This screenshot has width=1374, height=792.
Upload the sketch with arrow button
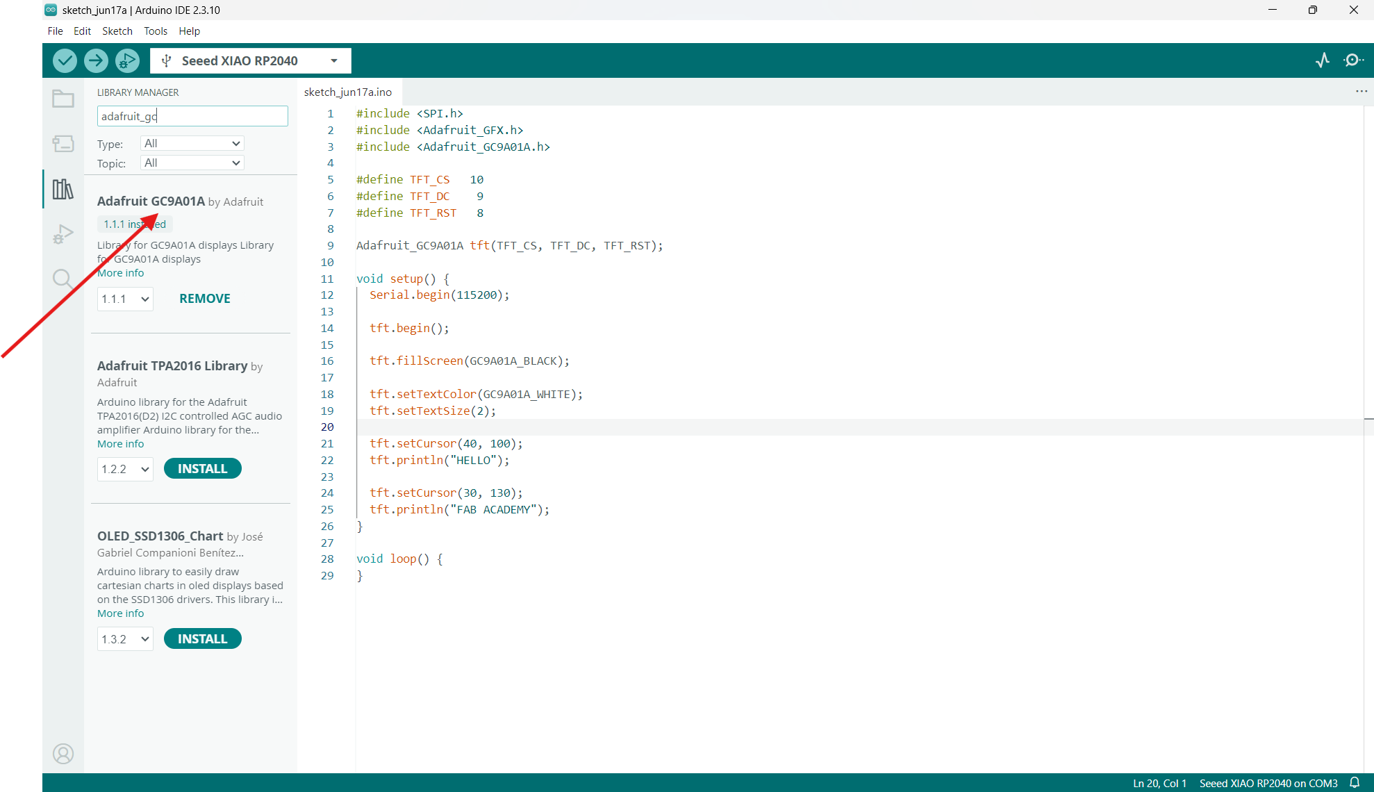96,60
